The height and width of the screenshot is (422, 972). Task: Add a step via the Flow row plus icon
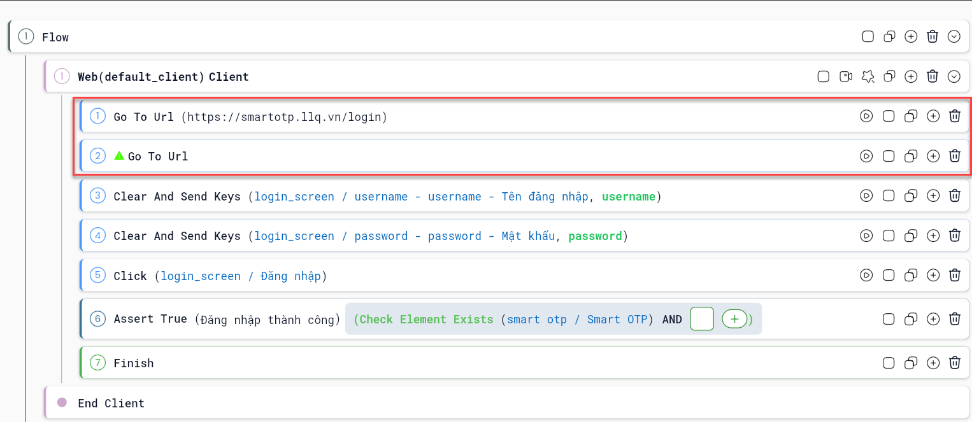911,36
